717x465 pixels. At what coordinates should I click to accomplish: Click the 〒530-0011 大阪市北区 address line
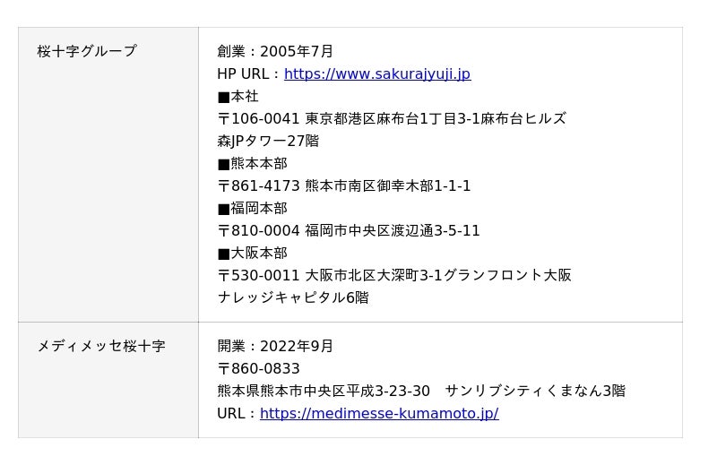pos(394,276)
